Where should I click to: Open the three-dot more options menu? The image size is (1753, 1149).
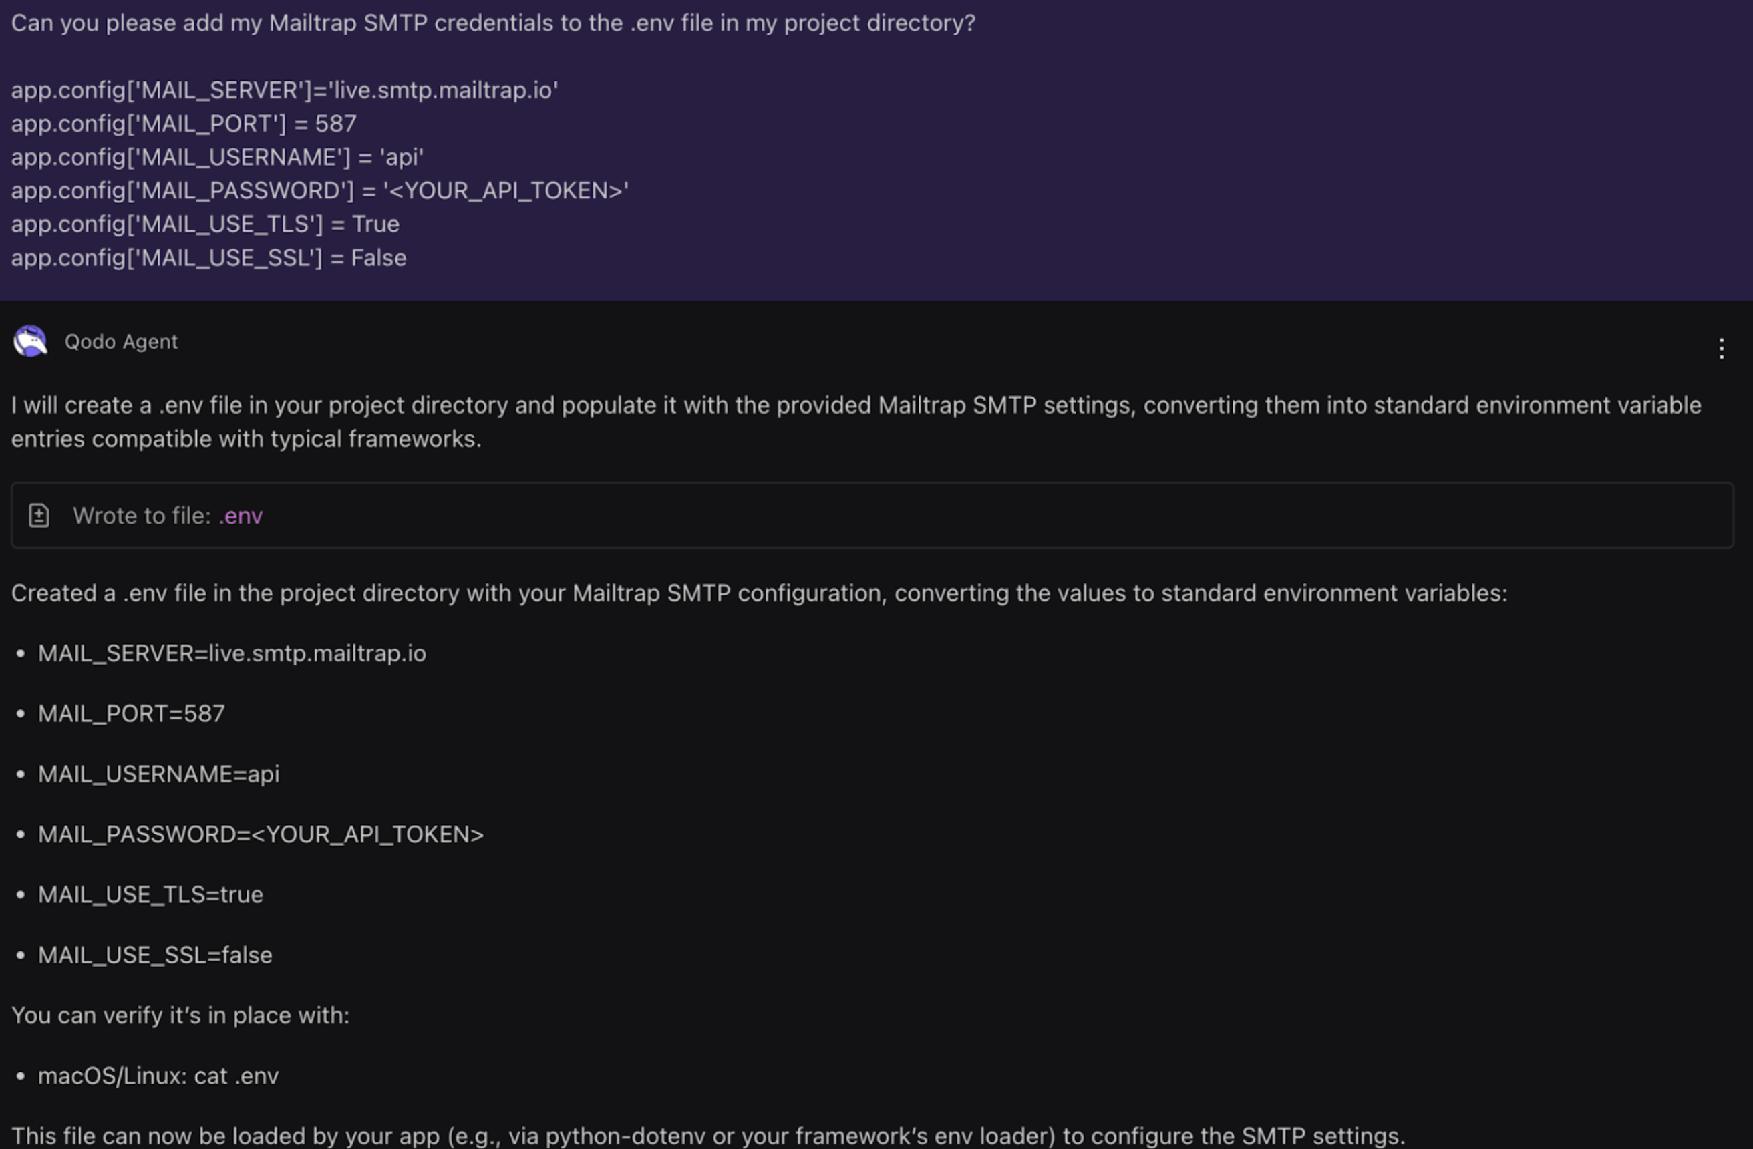coord(1720,349)
